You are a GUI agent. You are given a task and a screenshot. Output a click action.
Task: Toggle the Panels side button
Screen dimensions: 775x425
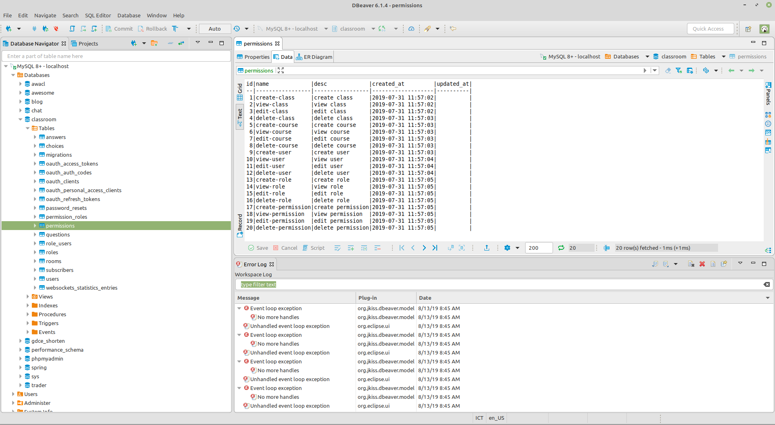768,93
